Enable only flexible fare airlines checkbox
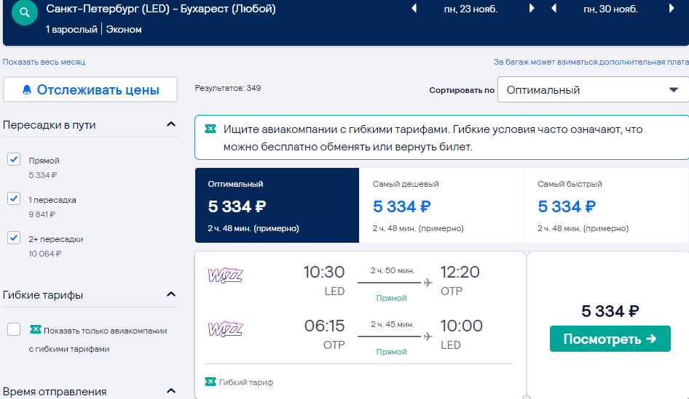Screen dimensions: 689x399 coord(14,329)
